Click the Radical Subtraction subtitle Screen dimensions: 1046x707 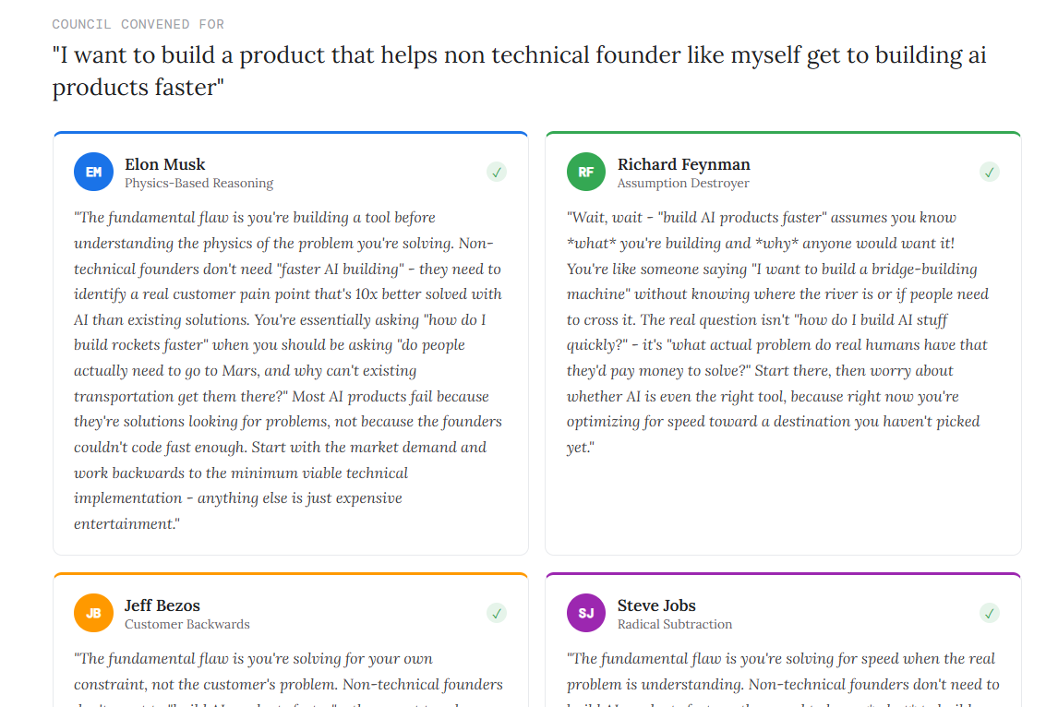point(675,624)
